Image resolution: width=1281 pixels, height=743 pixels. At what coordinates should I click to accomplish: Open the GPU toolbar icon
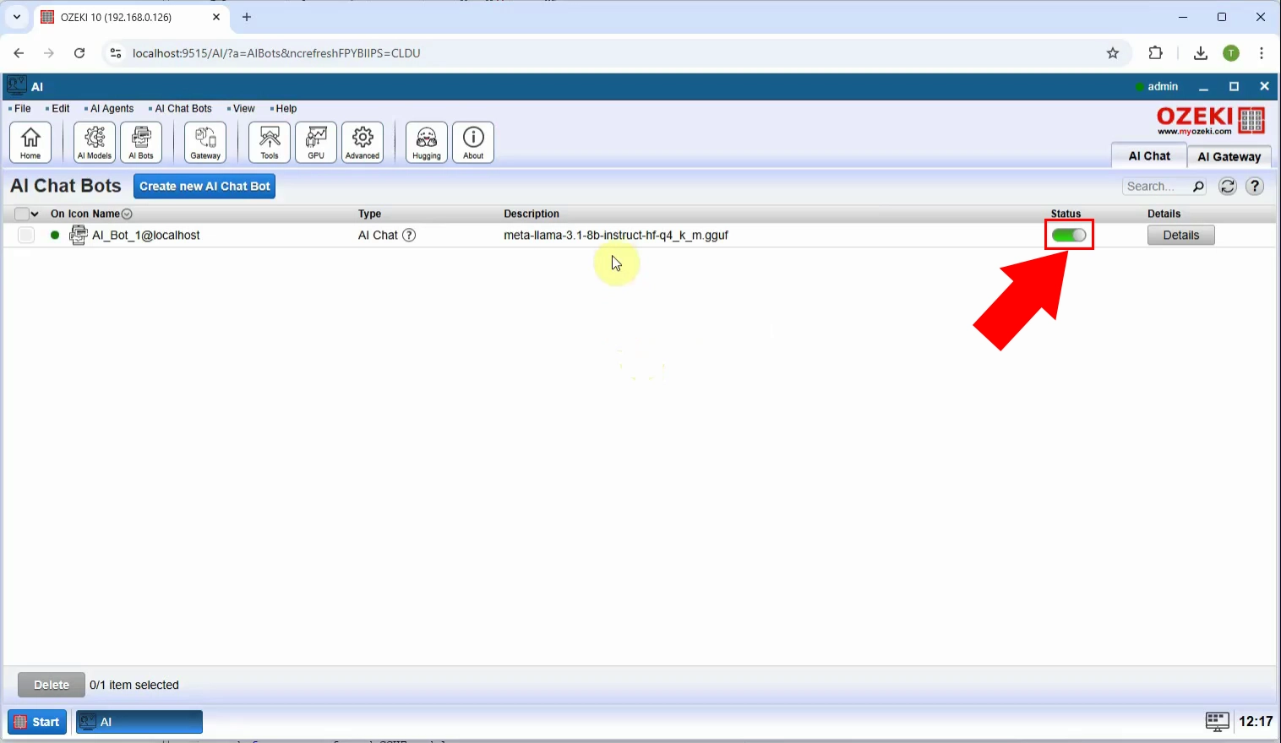(x=316, y=142)
